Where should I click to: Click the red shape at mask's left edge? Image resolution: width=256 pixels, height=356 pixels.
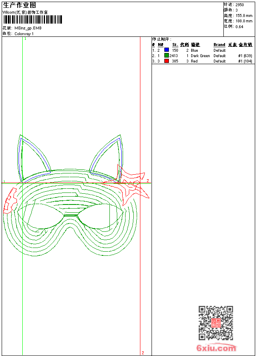pos(9,201)
